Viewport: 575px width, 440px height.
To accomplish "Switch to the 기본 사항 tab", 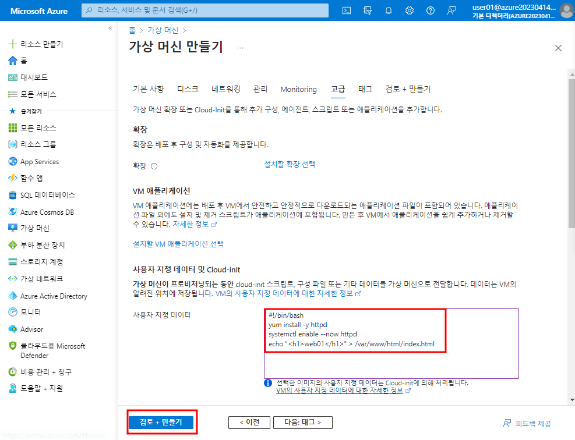I will [x=149, y=89].
